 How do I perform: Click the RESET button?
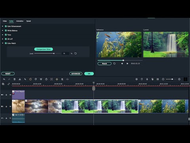tap(8, 73)
